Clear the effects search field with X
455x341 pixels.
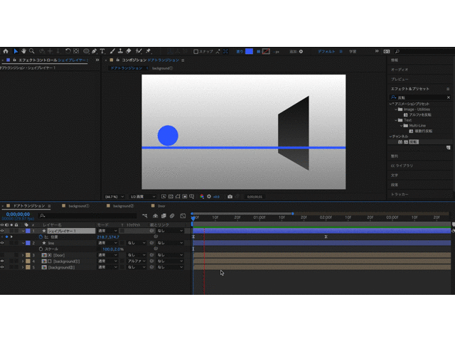pos(448,97)
